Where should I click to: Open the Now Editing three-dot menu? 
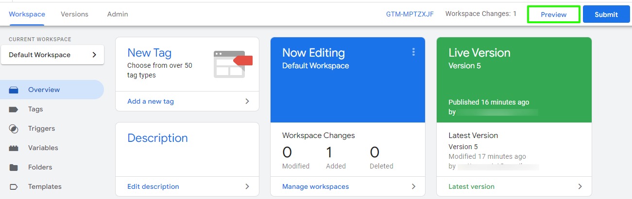click(x=413, y=52)
